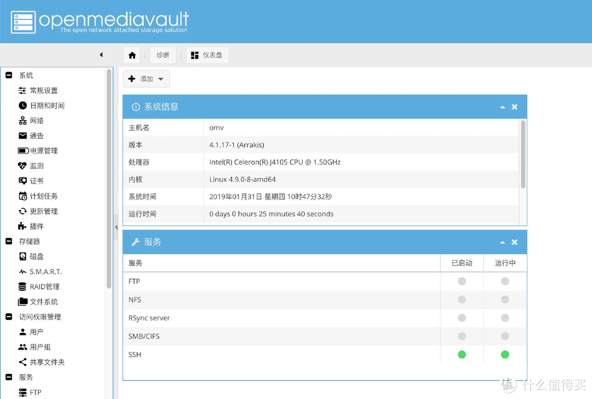Open 网络 network settings
The image size is (592, 399).
[36, 121]
